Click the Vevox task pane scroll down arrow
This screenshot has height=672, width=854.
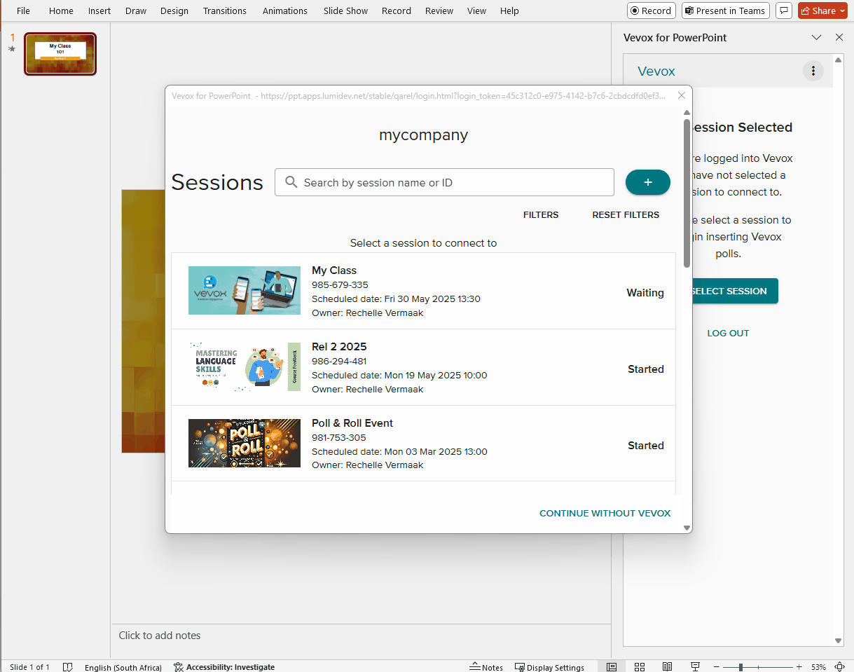(x=839, y=640)
